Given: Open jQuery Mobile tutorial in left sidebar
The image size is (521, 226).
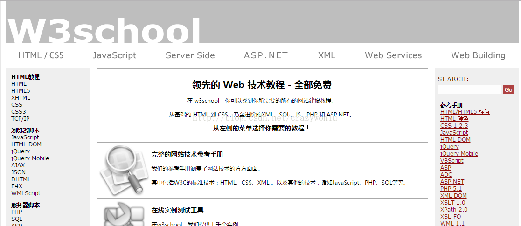Looking at the screenshot, I should click(x=30, y=158).
